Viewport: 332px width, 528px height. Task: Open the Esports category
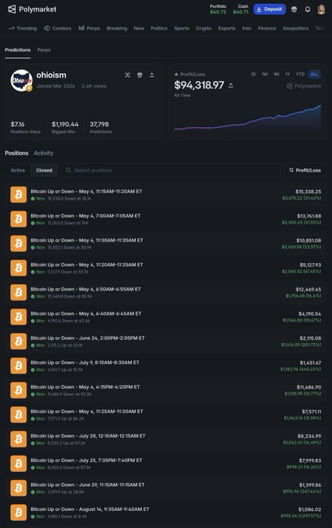[x=227, y=28]
